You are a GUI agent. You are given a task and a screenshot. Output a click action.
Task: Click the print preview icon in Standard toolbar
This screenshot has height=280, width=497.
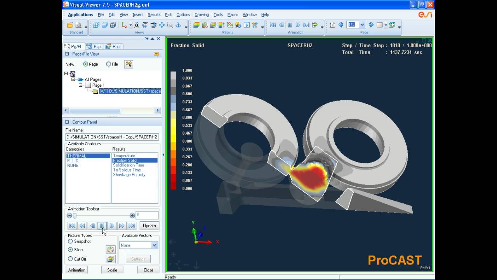point(78,25)
